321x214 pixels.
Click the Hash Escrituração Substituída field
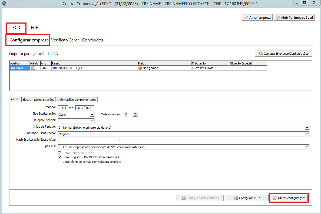pos(89,140)
